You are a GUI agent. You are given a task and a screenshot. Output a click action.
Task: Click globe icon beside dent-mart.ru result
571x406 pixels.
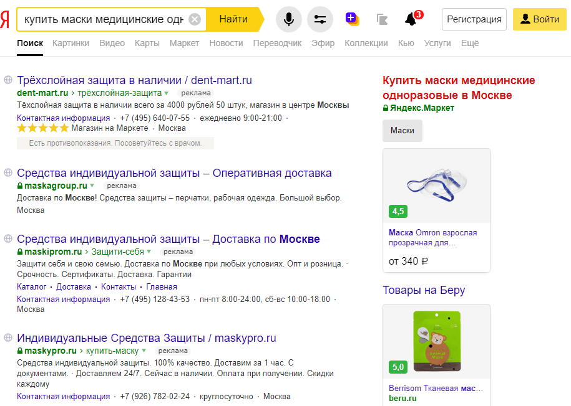click(x=8, y=80)
